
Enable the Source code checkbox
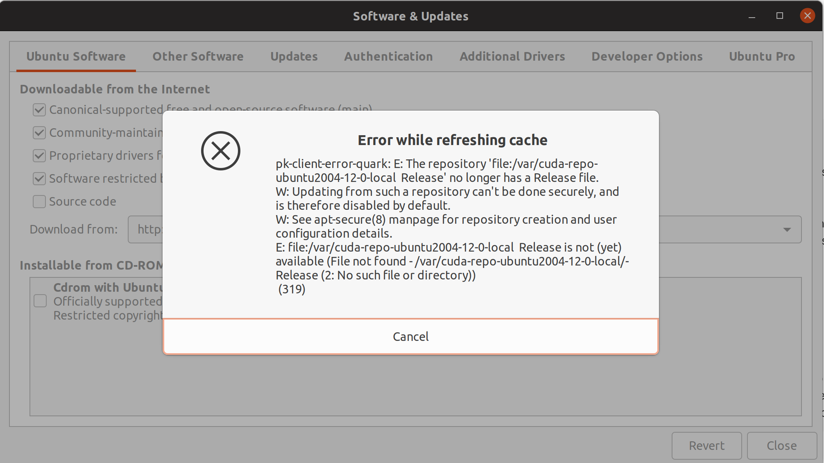(x=39, y=202)
